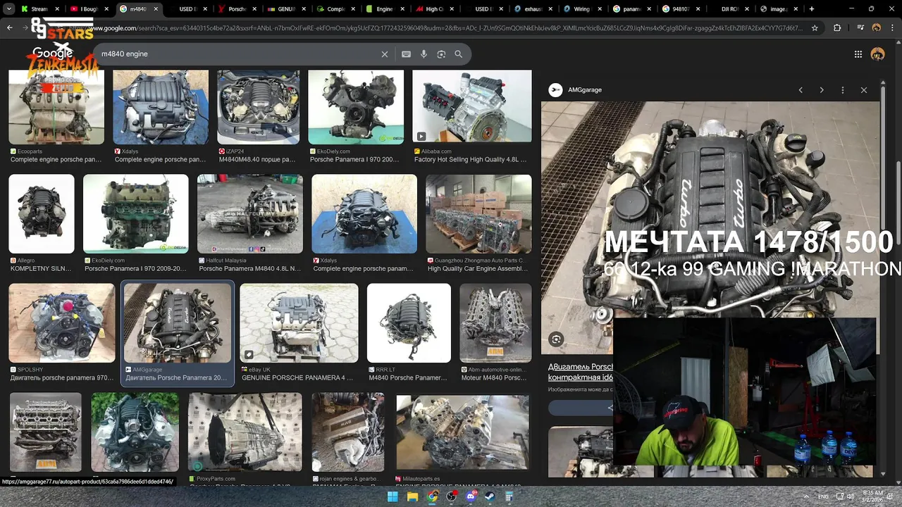Open the Ecooparts engine image result
This screenshot has width=902, height=507.
click(x=56, y=107)
